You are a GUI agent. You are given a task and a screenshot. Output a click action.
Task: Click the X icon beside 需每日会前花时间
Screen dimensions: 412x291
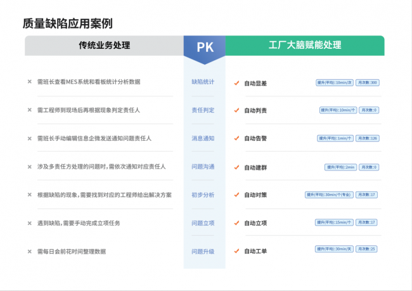pyautogui.click(x=30, y=252)
